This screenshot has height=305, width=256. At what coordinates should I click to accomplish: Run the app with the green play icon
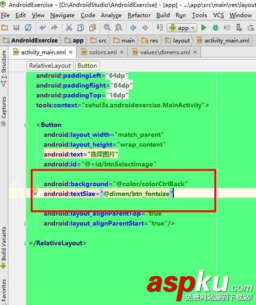(x=203, y=28)
